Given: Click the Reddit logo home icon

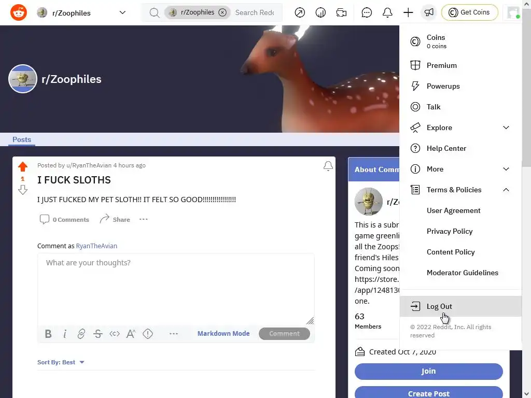Looking at the screenshot, I should pyautogui.click(x=19, y=12).
